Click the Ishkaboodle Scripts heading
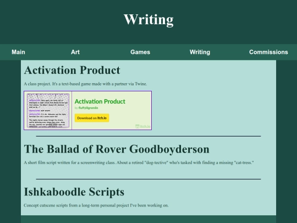297x223 pixels. pos(74,192)
